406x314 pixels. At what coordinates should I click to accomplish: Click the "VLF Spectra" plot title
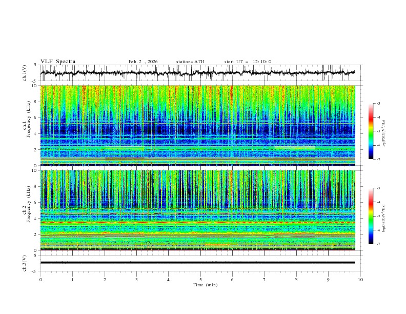58,62
